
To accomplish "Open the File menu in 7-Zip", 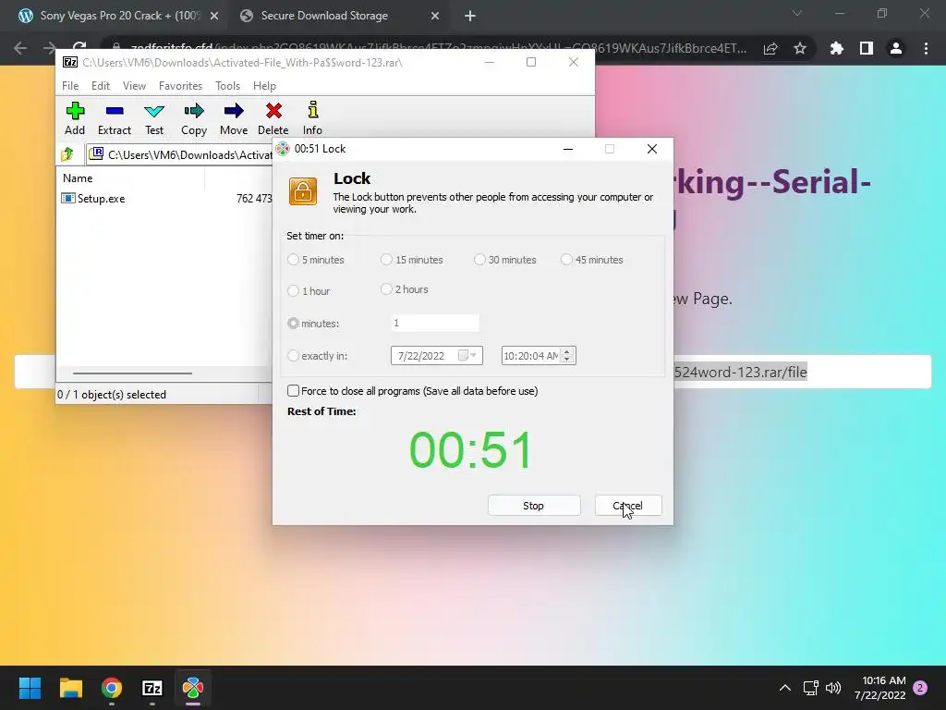I will coord(70,86).
